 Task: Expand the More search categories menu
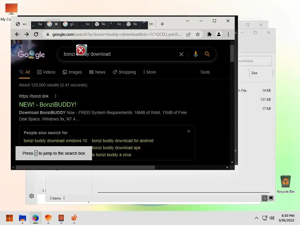149,72
